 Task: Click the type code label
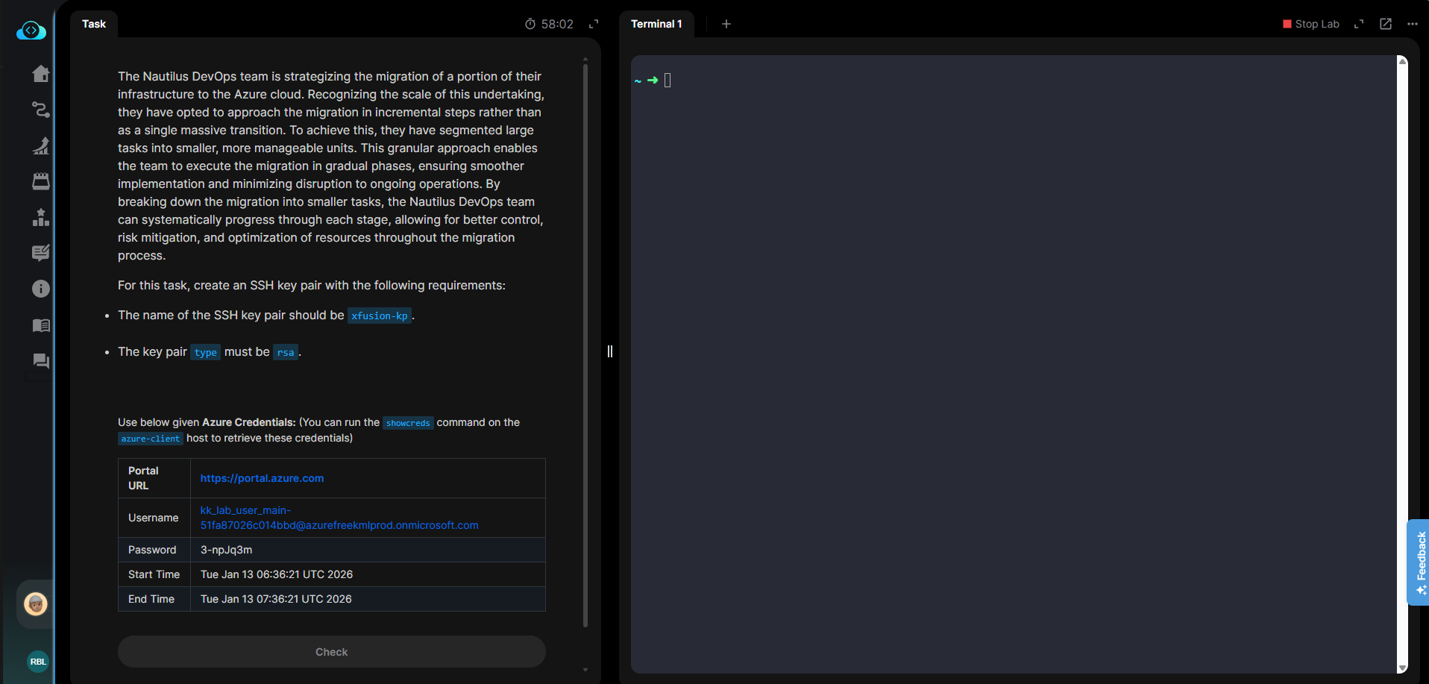point(206,352)
